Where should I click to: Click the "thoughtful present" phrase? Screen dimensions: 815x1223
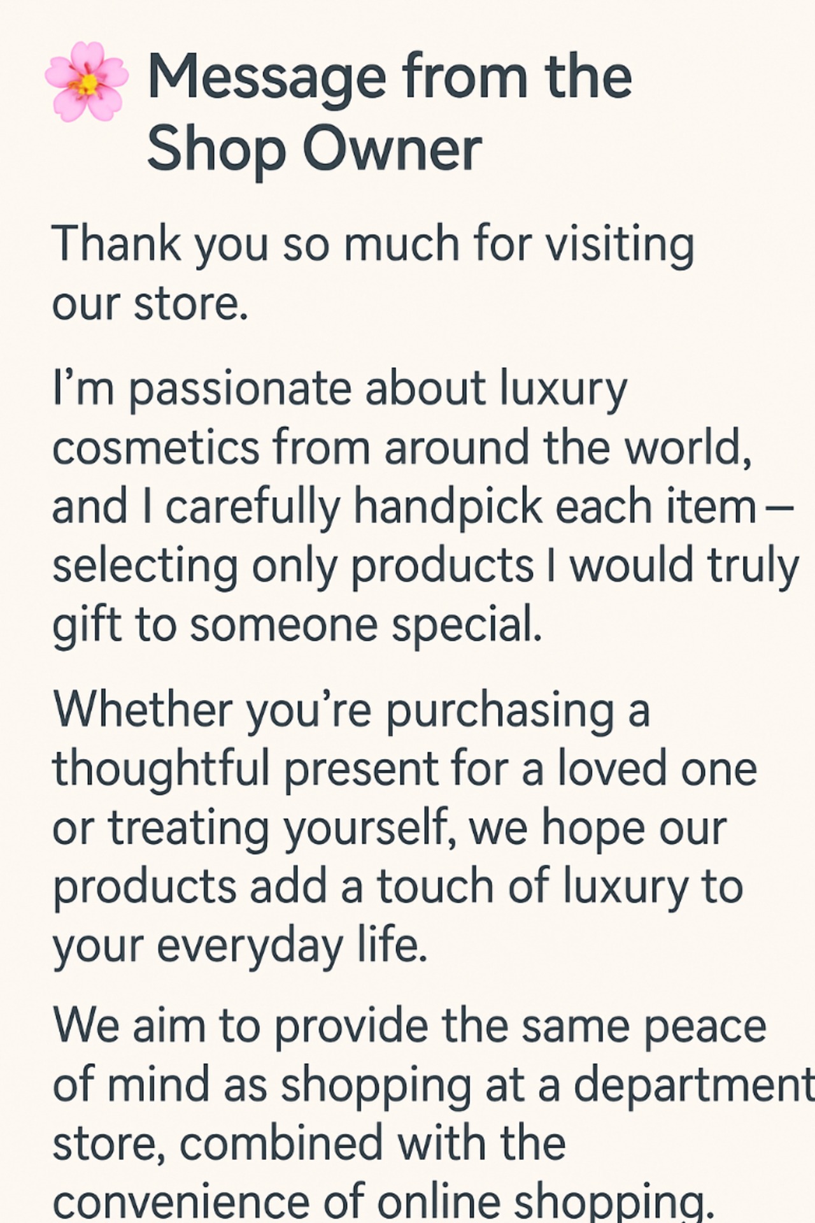coord(245,769)
